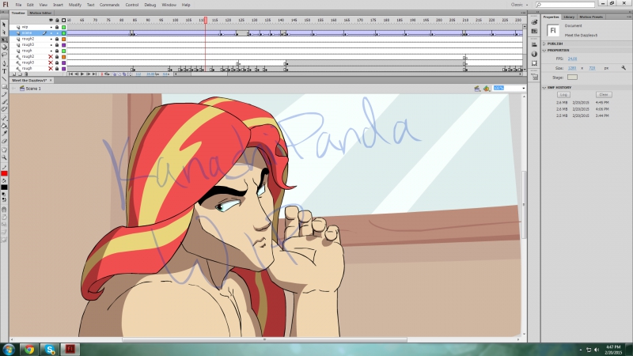Viewport: 633px width, 356px height.
Task: Click the wrench icon next to document size
Action: coord(624,68)
